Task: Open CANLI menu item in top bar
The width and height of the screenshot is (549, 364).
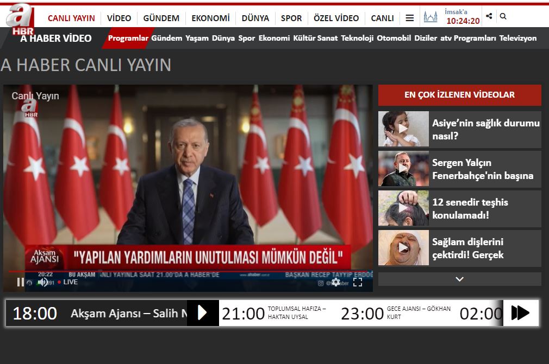Action: 382,18
